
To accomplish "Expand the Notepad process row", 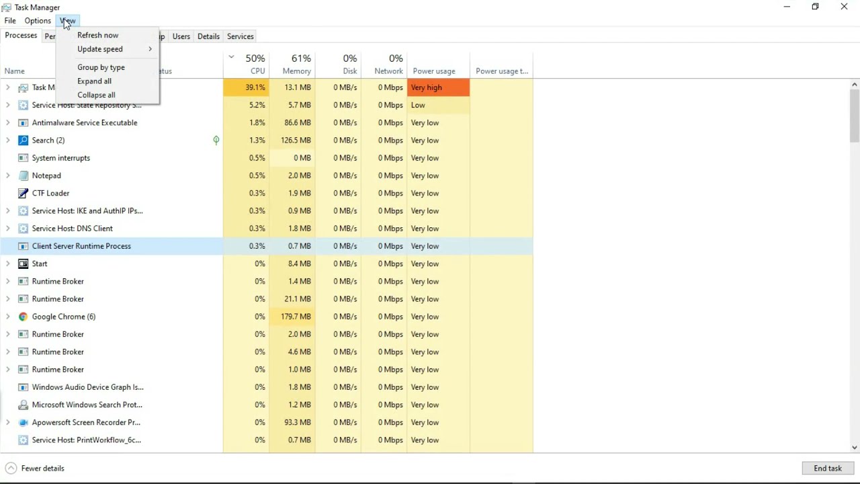I will (8, 175).
